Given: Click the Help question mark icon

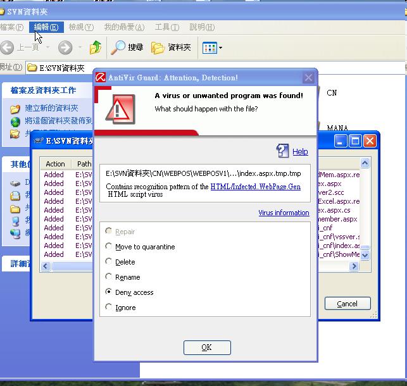Looking at the screenshot, I should (282, 151).
